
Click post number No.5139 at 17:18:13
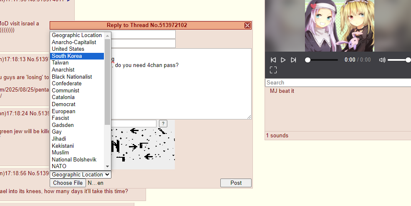point(38,60)
